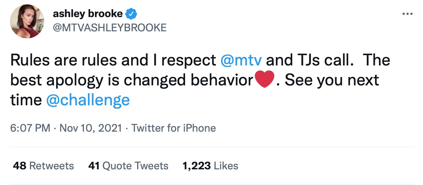Open the Twitter for iPhone source link
The height and width of the screenshot is (185, 423).
[x=174, y=128]
